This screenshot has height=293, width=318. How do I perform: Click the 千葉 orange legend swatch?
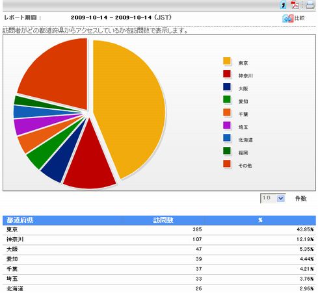[227, 112]
